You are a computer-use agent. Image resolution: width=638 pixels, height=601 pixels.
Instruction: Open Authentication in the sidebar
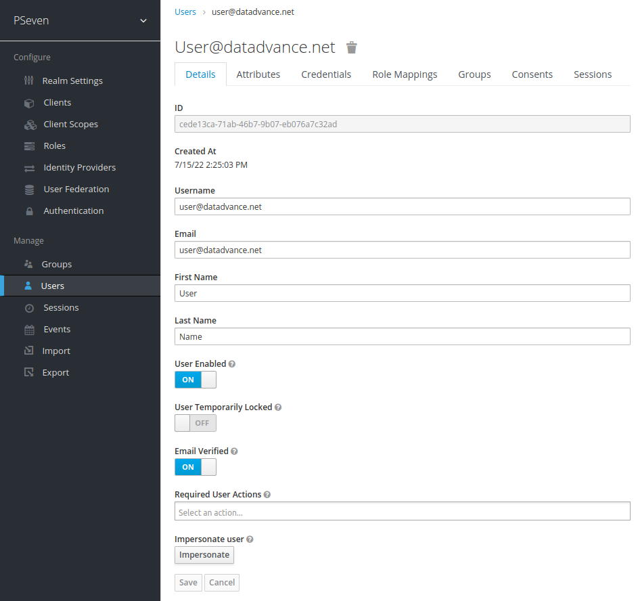click(74, 210)
